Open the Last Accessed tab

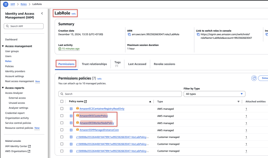click(x=137, y=64)
